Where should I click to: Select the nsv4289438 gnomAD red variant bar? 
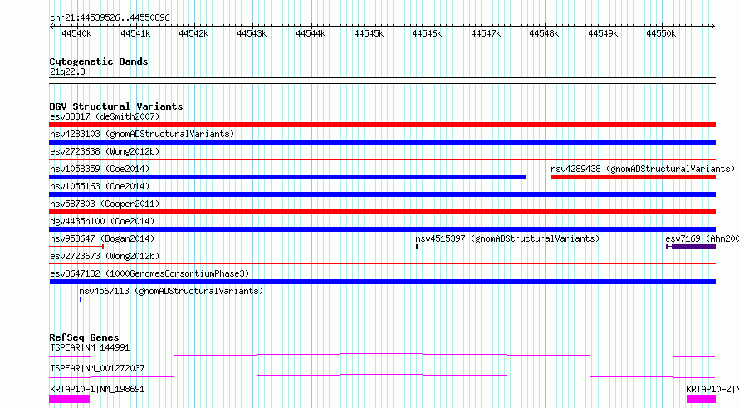pyautogui.click(x=634, y=177)
